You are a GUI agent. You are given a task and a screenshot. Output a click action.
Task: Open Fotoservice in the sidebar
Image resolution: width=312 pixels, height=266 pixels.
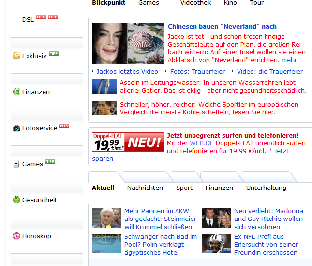tap(40, 128)
